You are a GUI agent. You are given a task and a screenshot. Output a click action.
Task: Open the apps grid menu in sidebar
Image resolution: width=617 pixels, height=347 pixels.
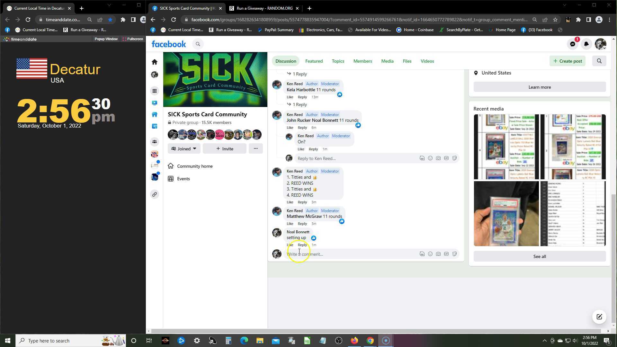coord(155,91)
